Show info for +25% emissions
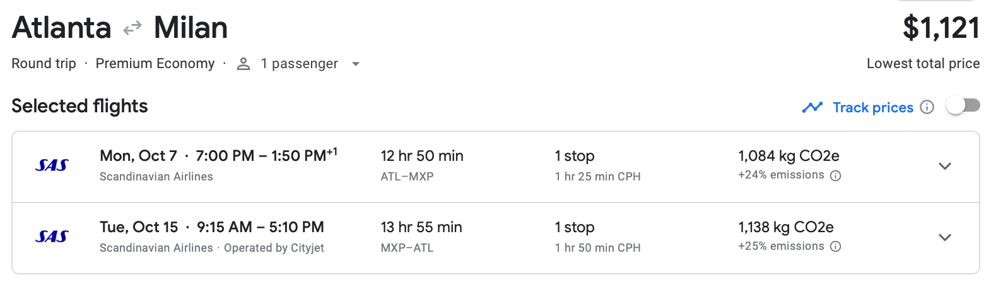Image resolution: width=1003 pixels, height=294 pixels. [x=836, y=247]
